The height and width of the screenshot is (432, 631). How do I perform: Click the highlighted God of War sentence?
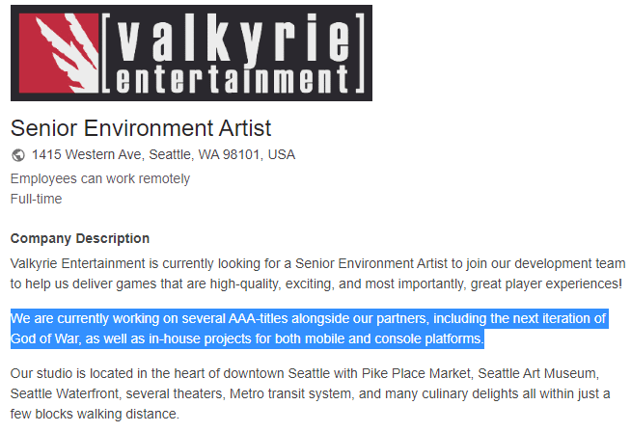pos(309,329)
